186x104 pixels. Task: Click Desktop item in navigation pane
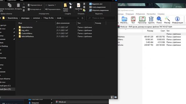tap(4, 46)
